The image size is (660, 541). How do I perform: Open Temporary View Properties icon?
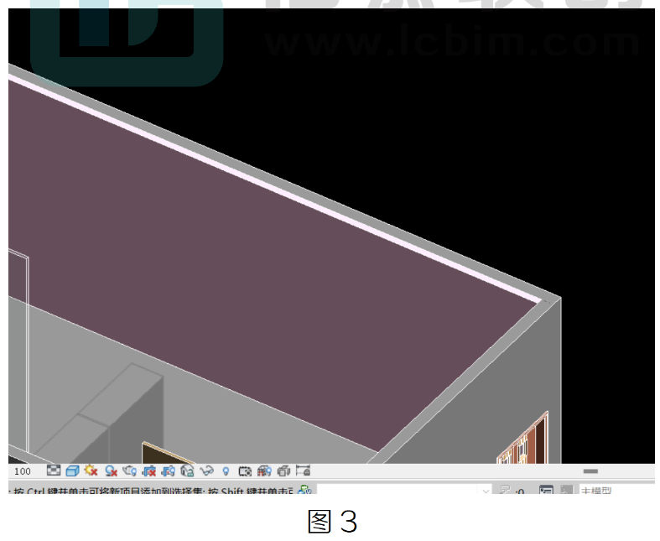point(245,471)
